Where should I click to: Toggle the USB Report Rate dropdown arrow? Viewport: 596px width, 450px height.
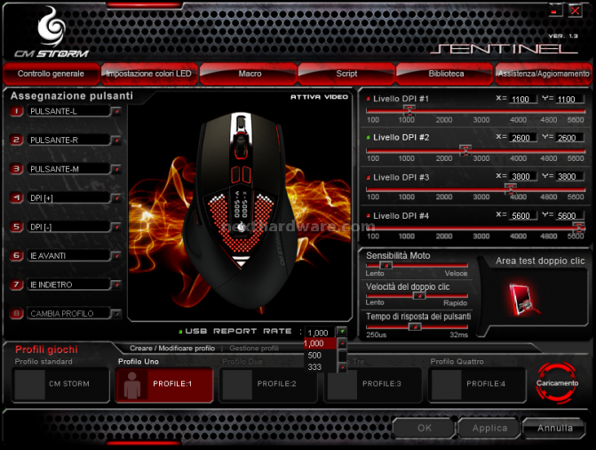(342, 332)
